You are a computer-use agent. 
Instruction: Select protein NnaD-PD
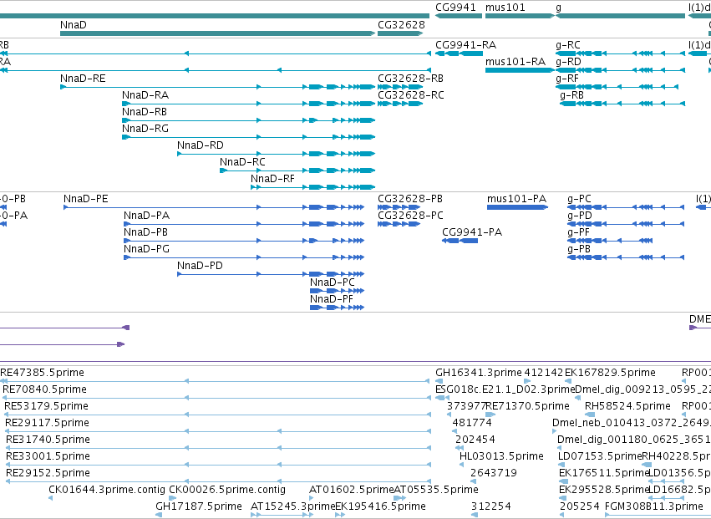[271, 274]
